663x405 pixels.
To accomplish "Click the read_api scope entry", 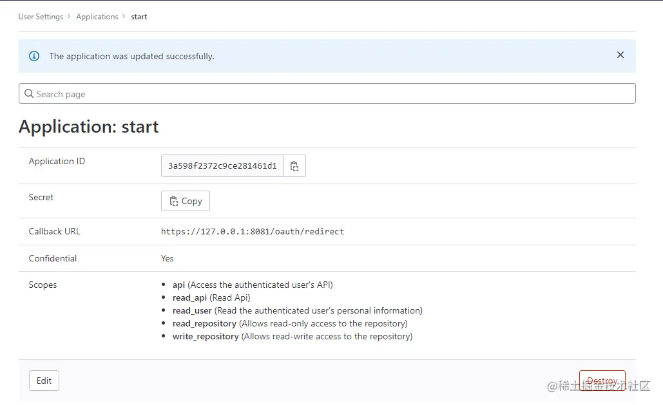I will [211, 297].
